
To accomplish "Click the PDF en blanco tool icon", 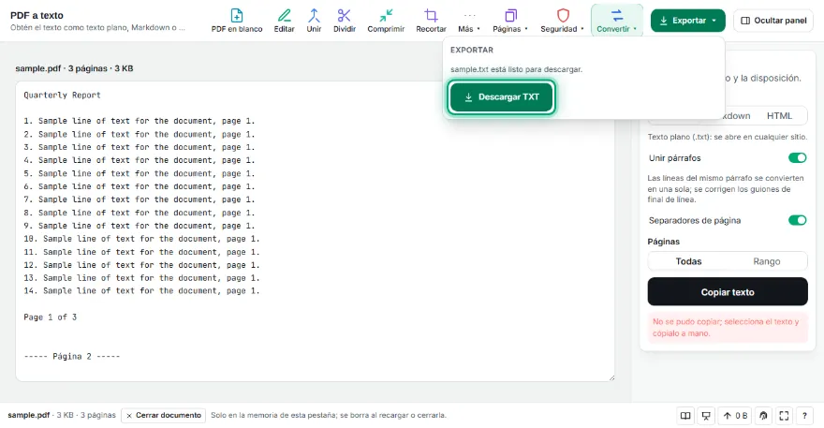I will [x=237, y=21].
